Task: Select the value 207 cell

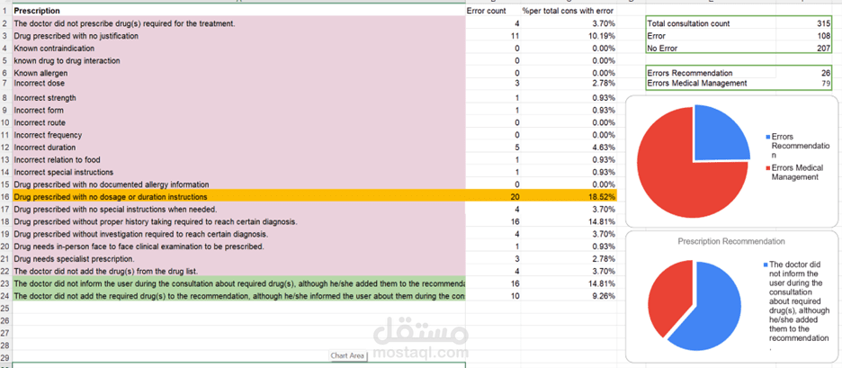Action: coord(805,49)
